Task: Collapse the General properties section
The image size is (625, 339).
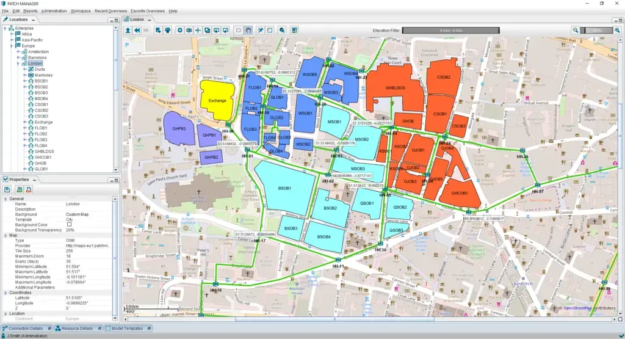Action: tap(5, 199)
